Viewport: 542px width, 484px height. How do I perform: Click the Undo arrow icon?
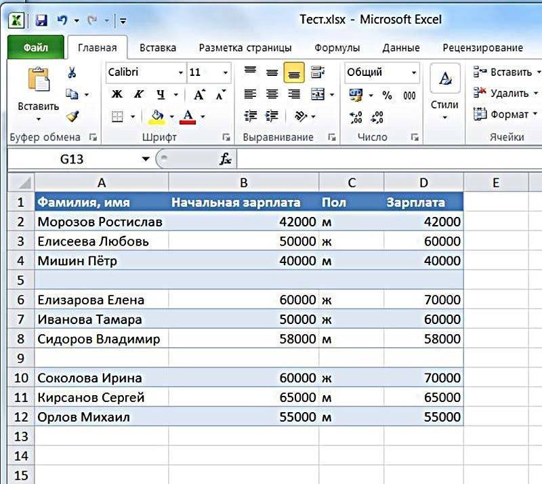60,20
